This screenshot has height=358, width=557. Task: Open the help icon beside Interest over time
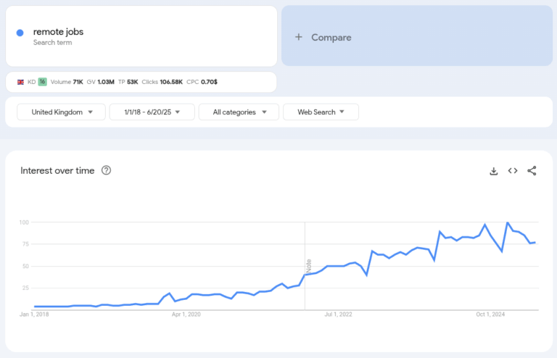click(x=107, y=170)
